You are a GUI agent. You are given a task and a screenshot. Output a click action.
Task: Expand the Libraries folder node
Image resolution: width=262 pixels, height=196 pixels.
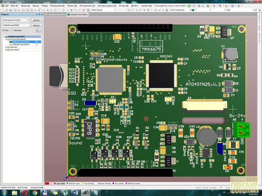[x=6, y=47]
